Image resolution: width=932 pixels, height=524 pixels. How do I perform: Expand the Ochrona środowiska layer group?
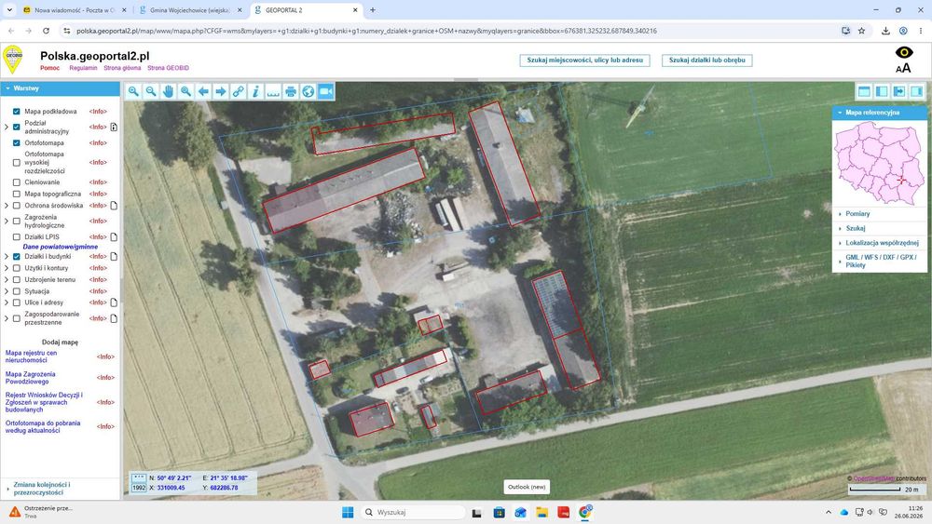tap(7, 206)
